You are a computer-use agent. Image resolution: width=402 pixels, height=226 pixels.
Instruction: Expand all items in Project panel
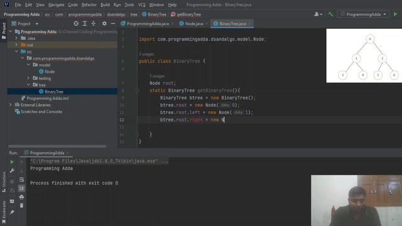click(85, 24)
